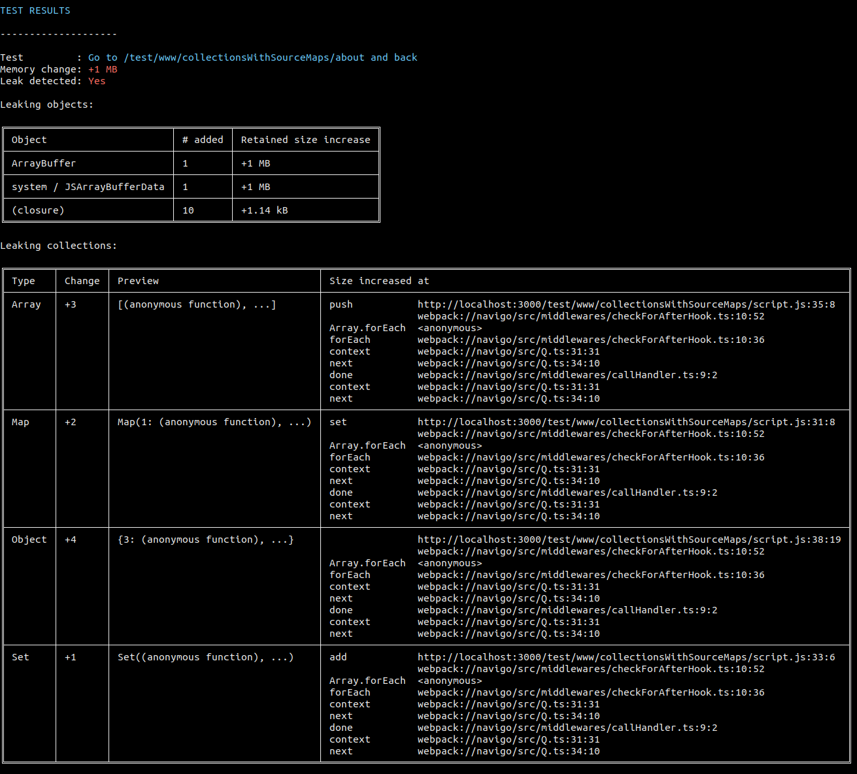This screenshot has width=857, height=774.
Task: Click the '# added' column header
Action: (203, 140)
